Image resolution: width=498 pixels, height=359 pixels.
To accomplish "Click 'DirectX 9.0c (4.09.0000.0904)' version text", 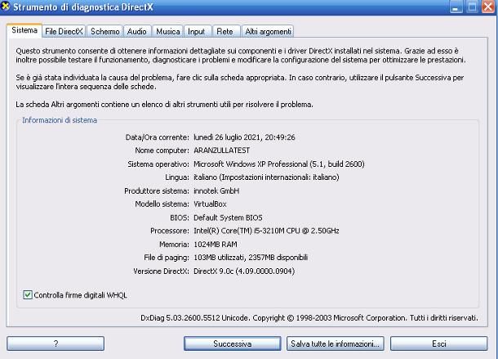I will (244, 271).
